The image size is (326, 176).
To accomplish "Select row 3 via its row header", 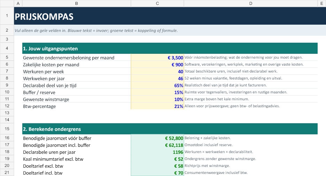I will coord(7,39).
